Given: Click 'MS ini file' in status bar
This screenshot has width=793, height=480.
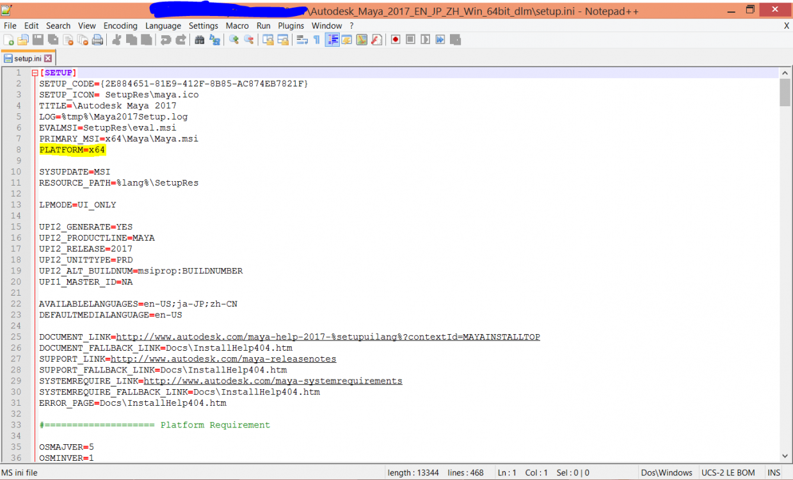Looking at the screenshot, I should [20, 473].
